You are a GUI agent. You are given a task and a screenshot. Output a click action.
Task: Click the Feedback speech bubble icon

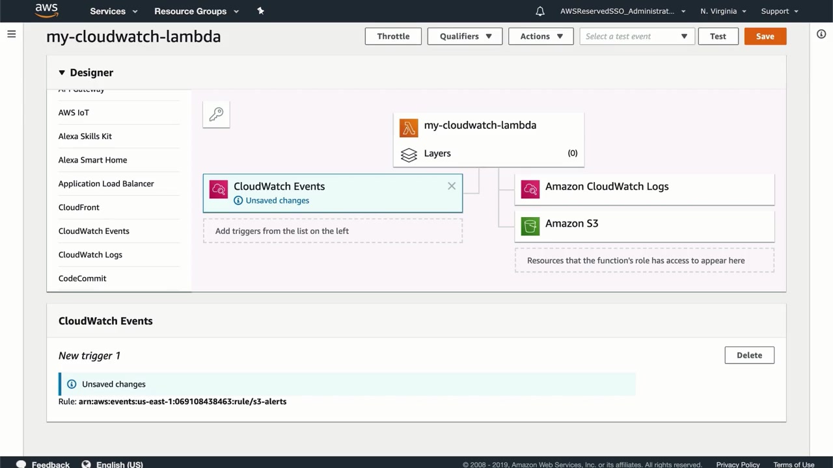point(21,464)
